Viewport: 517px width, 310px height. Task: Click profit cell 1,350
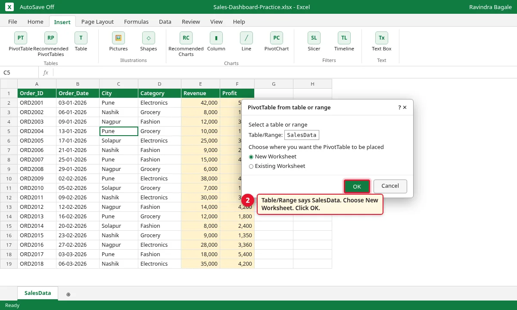tap(237, 235)
